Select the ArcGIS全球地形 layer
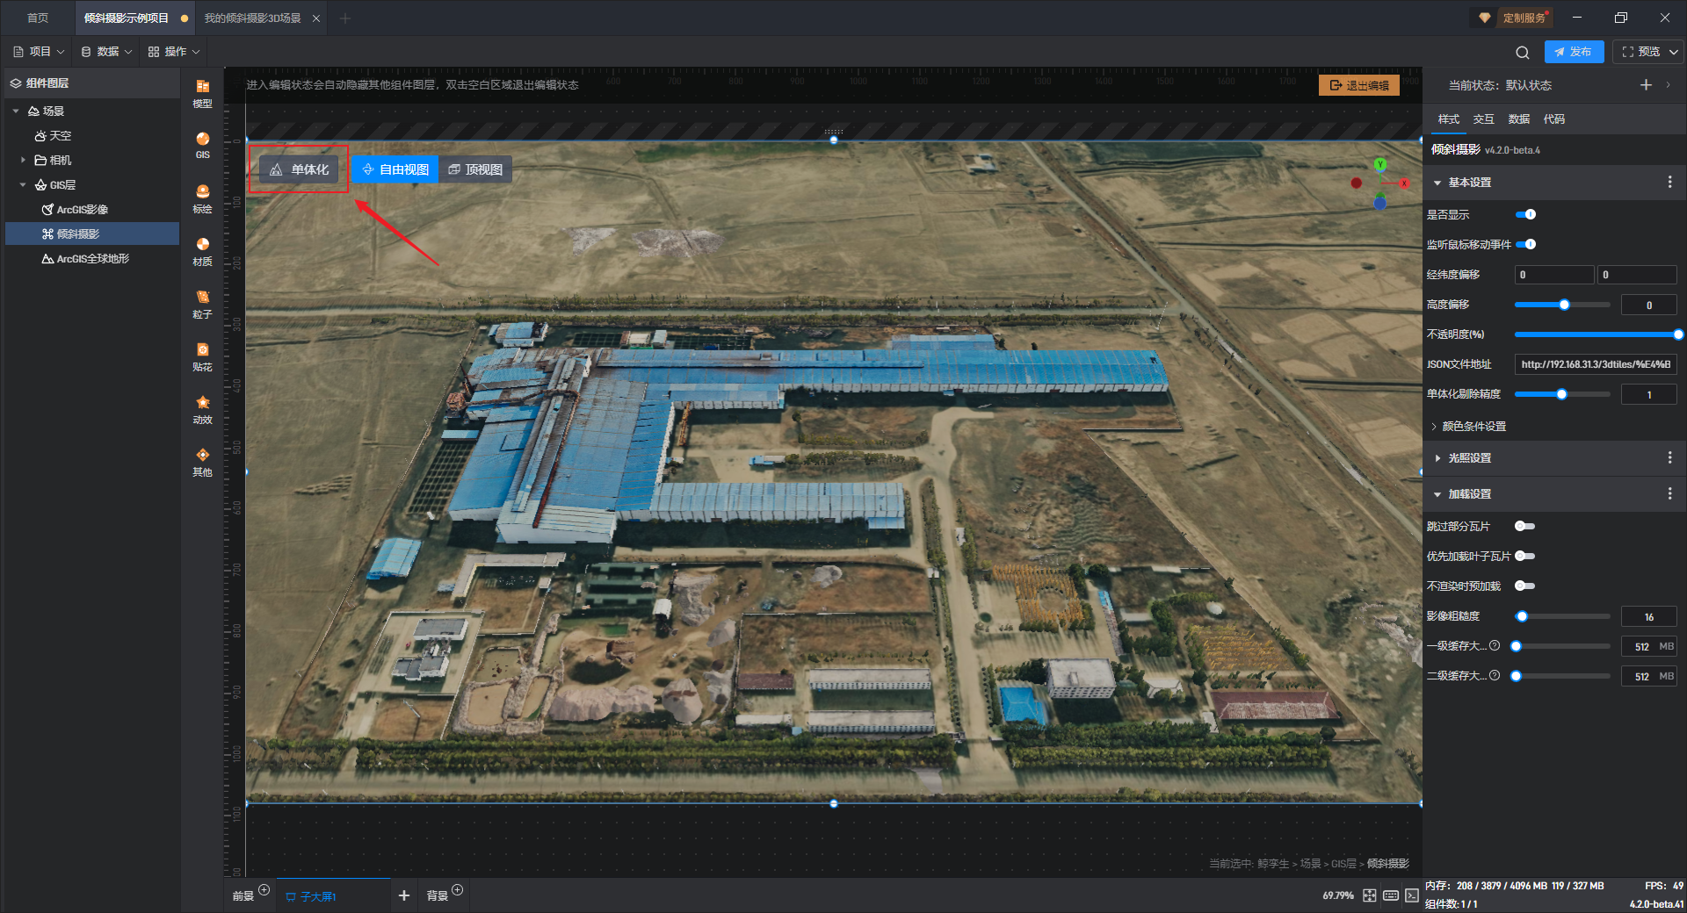The image size is (1687, 913). coord(85,259)
